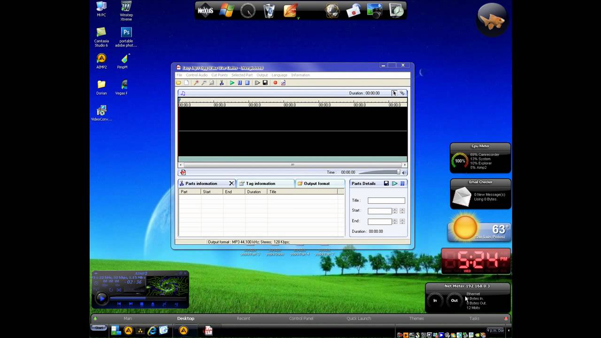Pause playback using the toolbar pause icon
Viewport: 601px width, 338px height.
coord(239,83)
